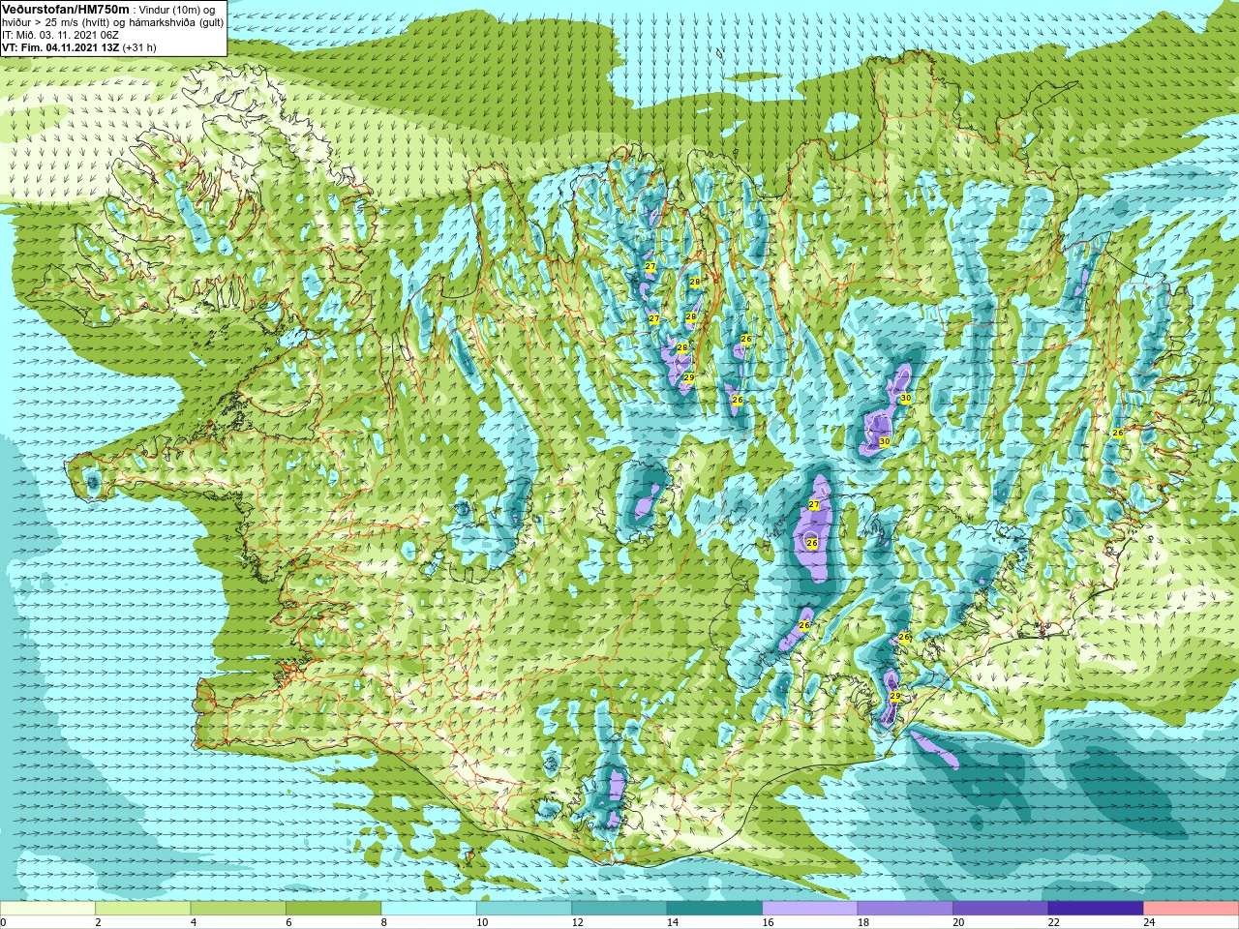Click the legend tick label 18
This screenshot has width=1239, height=929.
click(863, 922)
